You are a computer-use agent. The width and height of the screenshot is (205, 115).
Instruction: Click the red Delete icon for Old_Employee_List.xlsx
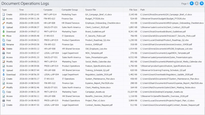click(x=4, y=49)
